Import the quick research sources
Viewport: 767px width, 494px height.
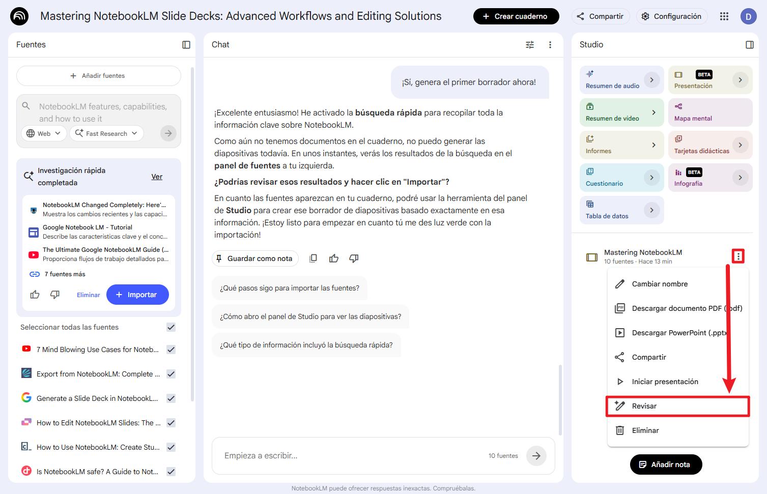[137, 295]
